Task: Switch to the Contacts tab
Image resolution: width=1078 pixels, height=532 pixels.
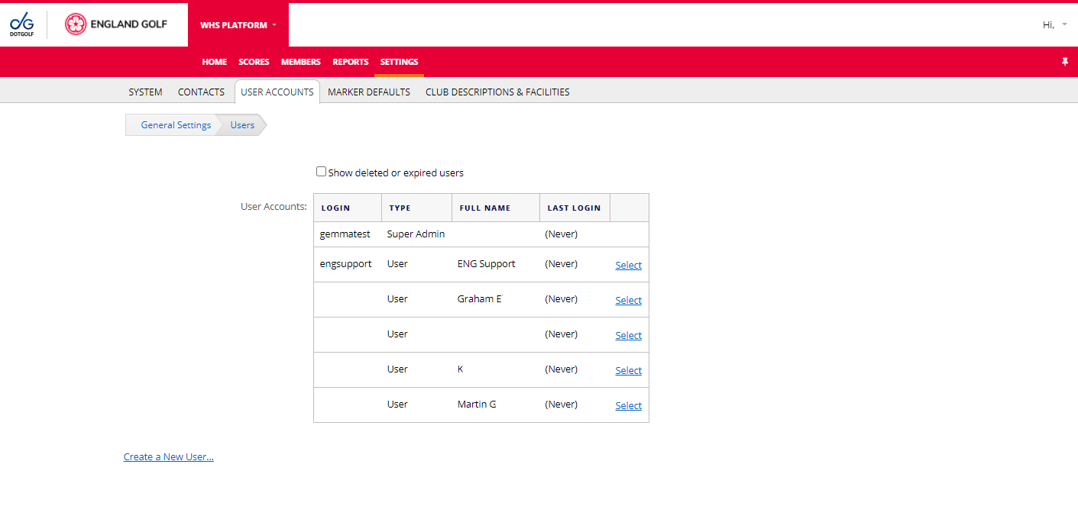Action: click(x=201, y=92)
